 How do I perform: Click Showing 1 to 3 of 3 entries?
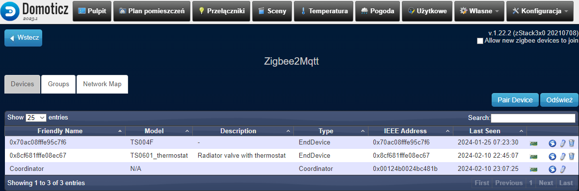(x=46, y=183)
